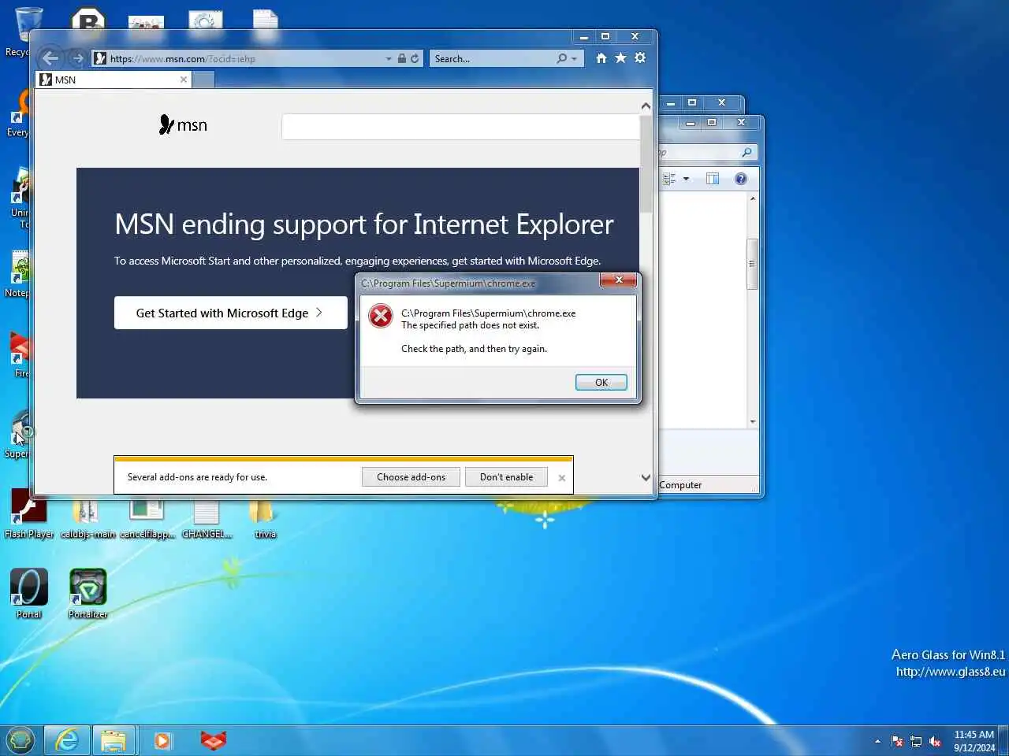Select Computer in the Explorer window
Screen dimensions: 1009x756
[x=680, y=485]
